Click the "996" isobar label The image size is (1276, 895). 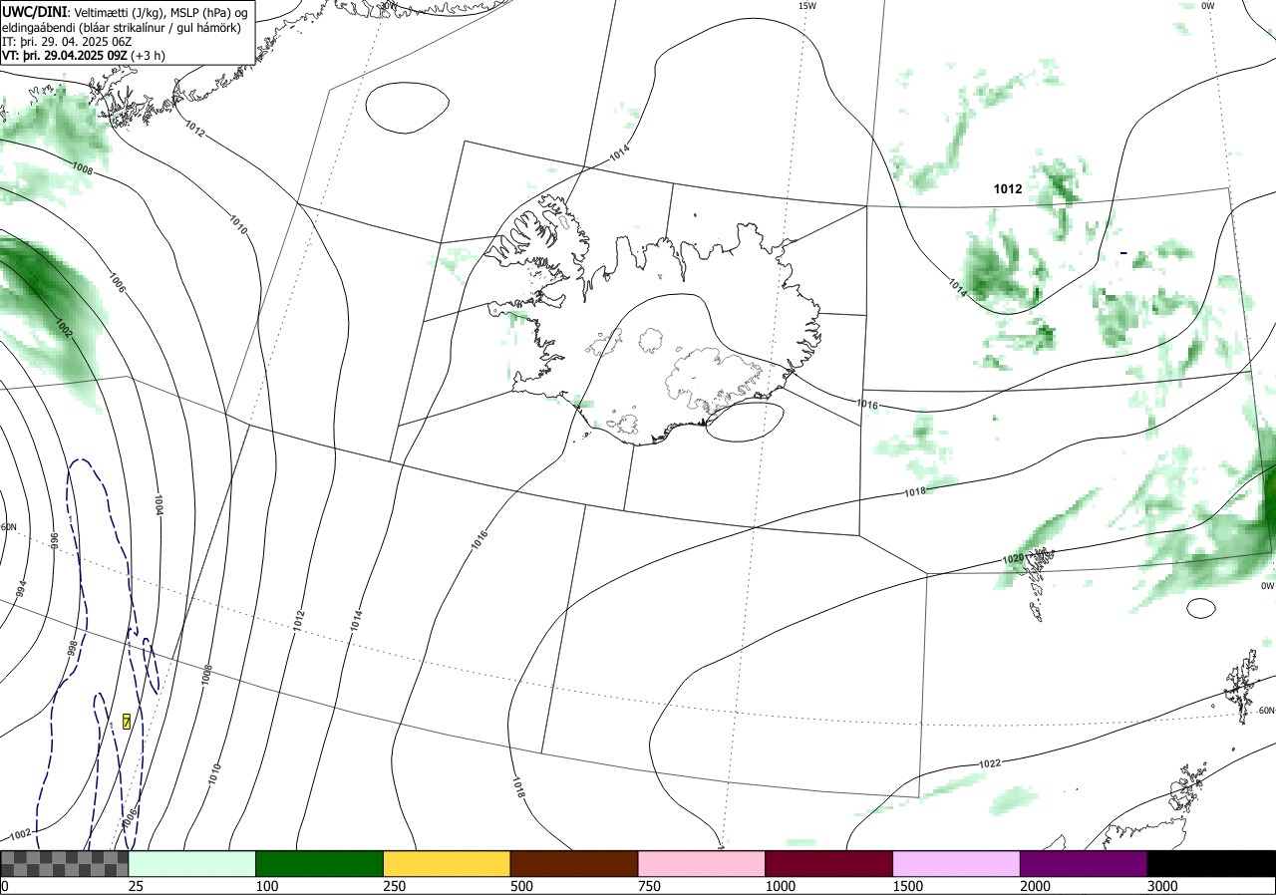[x=55, y=540]
